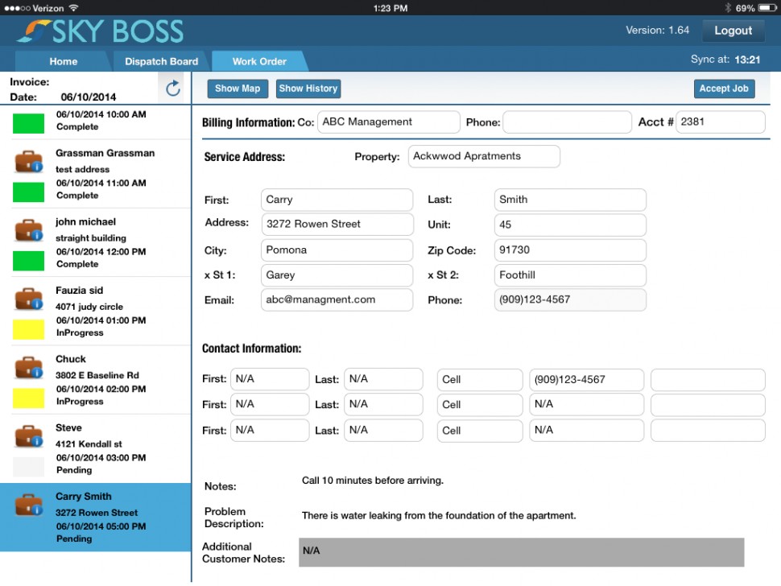Select the 3802 E Baseline Rd text
781x586 pixels.
click(x=97, y=375)
